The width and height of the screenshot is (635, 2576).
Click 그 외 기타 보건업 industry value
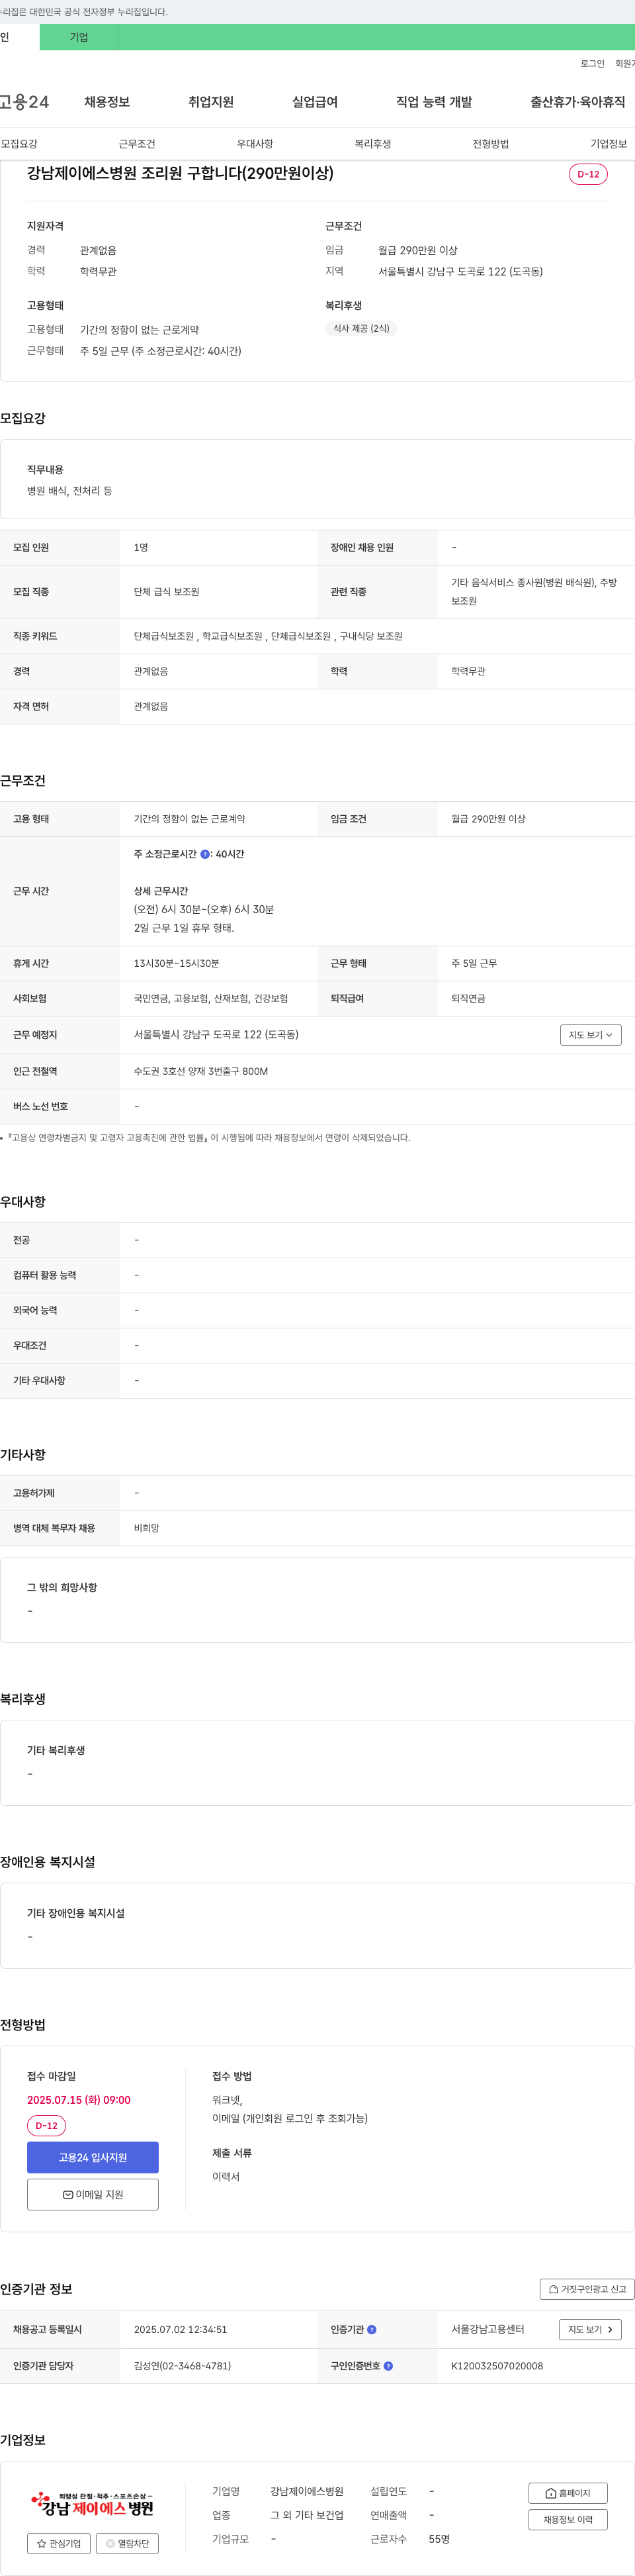tap(306, 2515)
